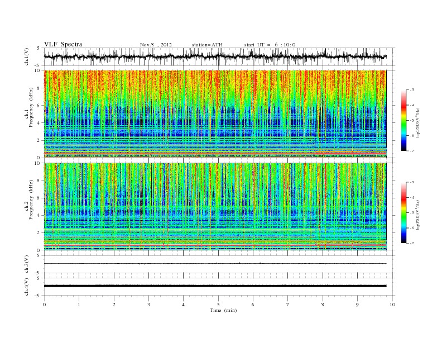Click the 'ch.4(V)' axis label

(26, 287)
